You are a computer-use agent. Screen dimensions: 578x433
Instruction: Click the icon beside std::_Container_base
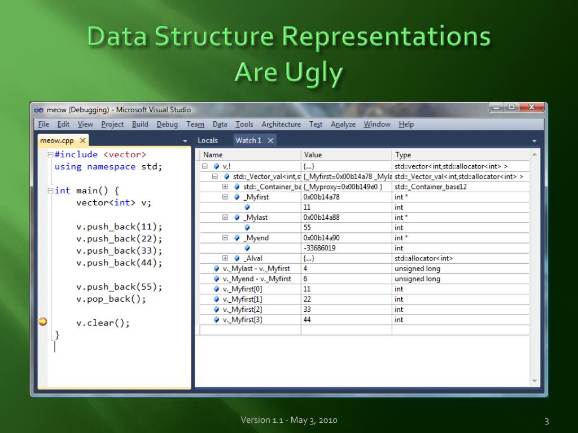pos(237,187)
